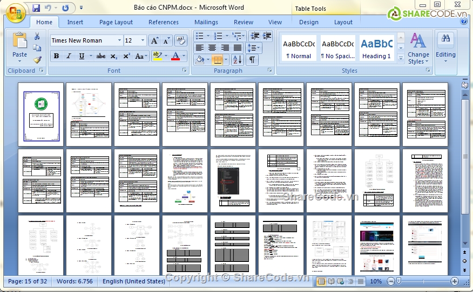Click the zoom slider handle
Screen dimensions: 473x292
(x=398, y=281)
